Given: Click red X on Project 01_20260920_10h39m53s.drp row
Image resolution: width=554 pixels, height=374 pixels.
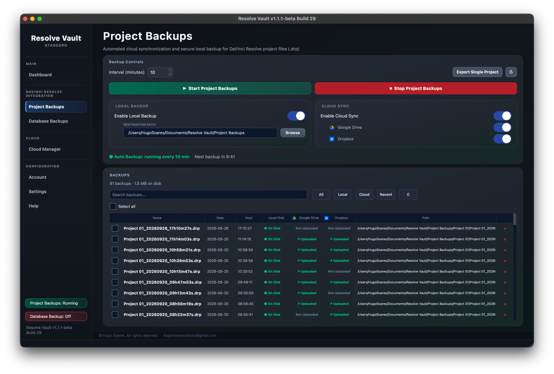Looking at the screenshot, I should (x=505, y=261).
